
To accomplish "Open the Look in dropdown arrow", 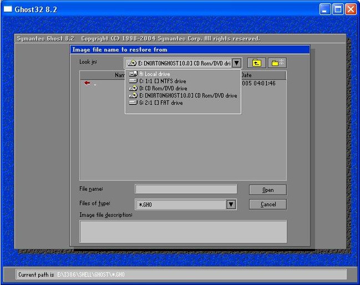I will pos(236,63).
